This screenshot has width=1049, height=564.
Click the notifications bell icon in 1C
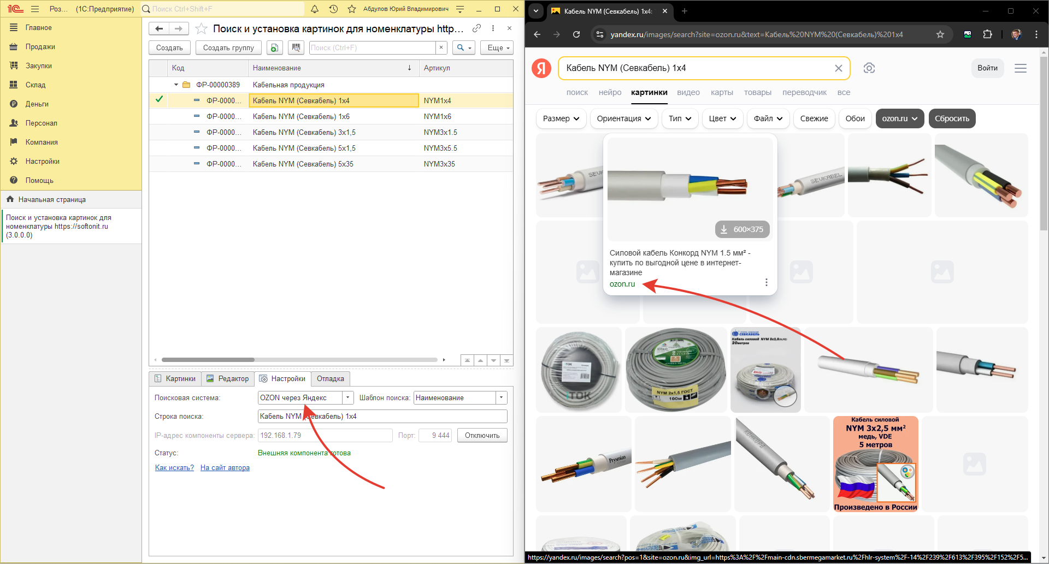click(315, 9)
